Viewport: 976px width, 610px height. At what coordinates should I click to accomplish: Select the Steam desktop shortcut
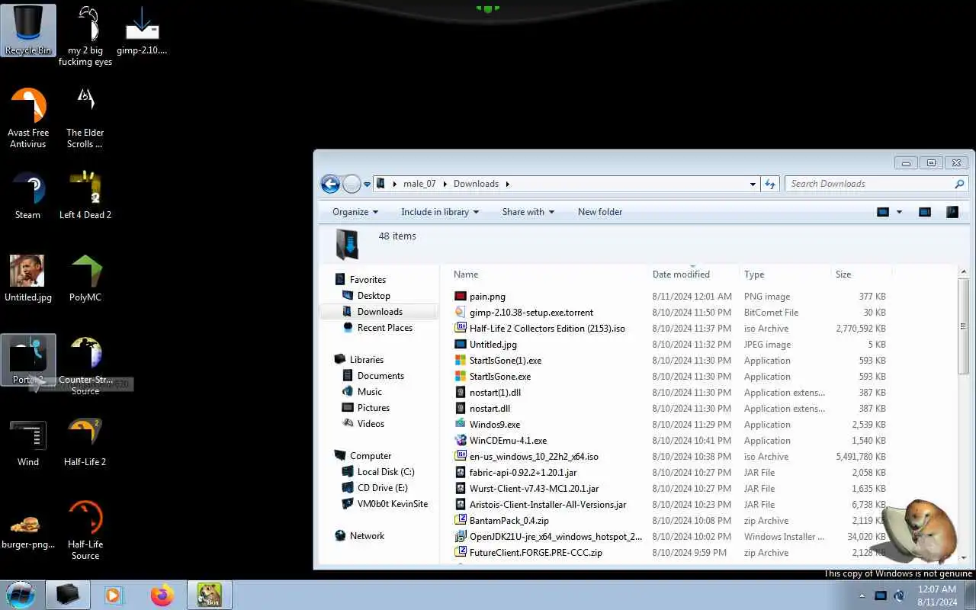28,196
